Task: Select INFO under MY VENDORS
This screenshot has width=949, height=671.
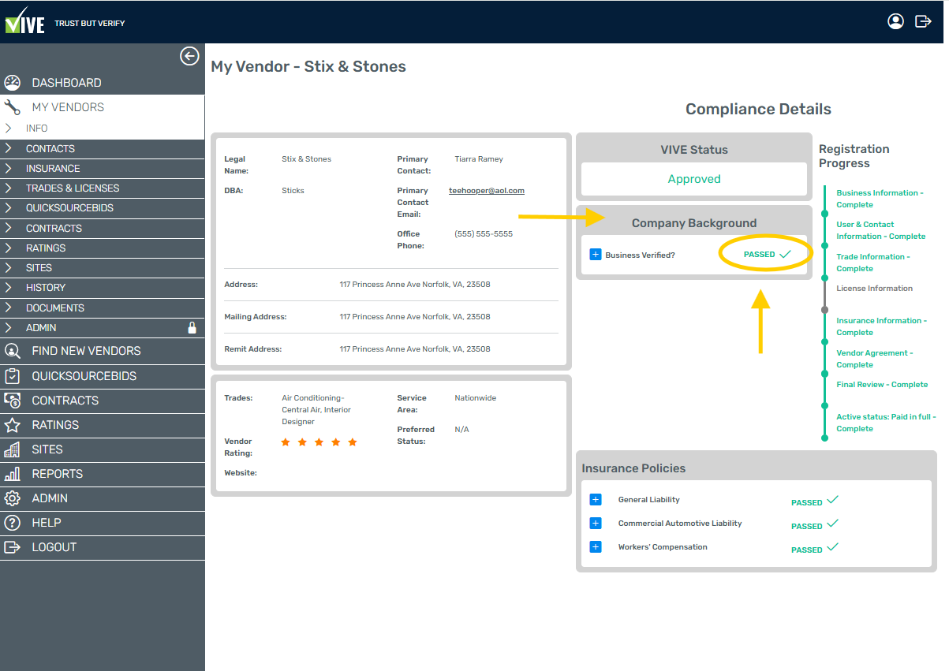Action: tap(37, 128)
